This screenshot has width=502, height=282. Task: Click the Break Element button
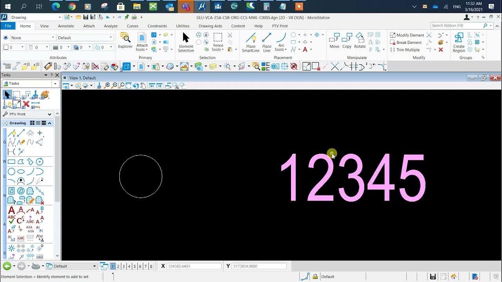(x=406, y=42)
